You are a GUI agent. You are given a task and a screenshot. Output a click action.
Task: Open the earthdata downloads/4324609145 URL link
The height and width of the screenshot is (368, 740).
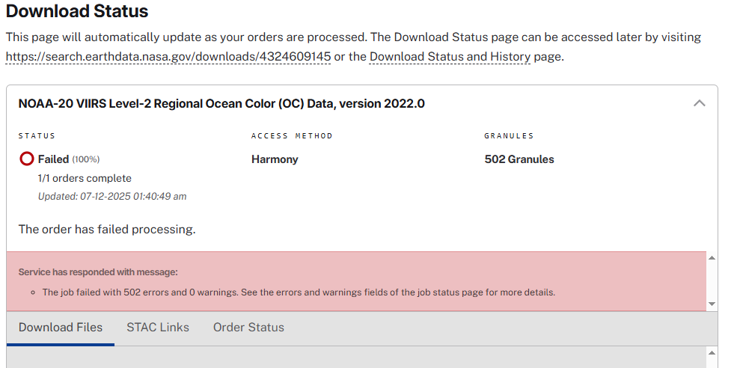(x=168, y=57)
